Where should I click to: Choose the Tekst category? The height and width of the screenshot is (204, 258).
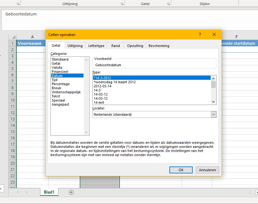(56, 96)
